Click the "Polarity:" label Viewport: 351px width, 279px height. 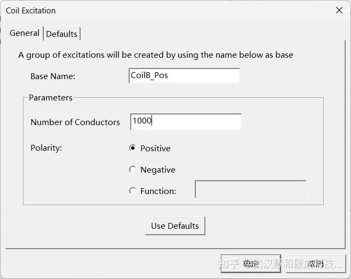46,148
